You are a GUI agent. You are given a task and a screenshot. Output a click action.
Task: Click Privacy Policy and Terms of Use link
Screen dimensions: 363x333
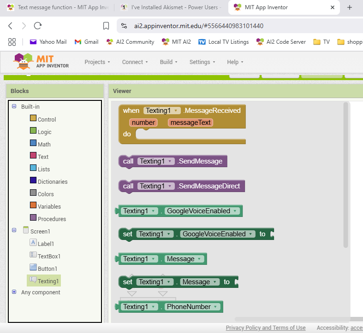266,327
